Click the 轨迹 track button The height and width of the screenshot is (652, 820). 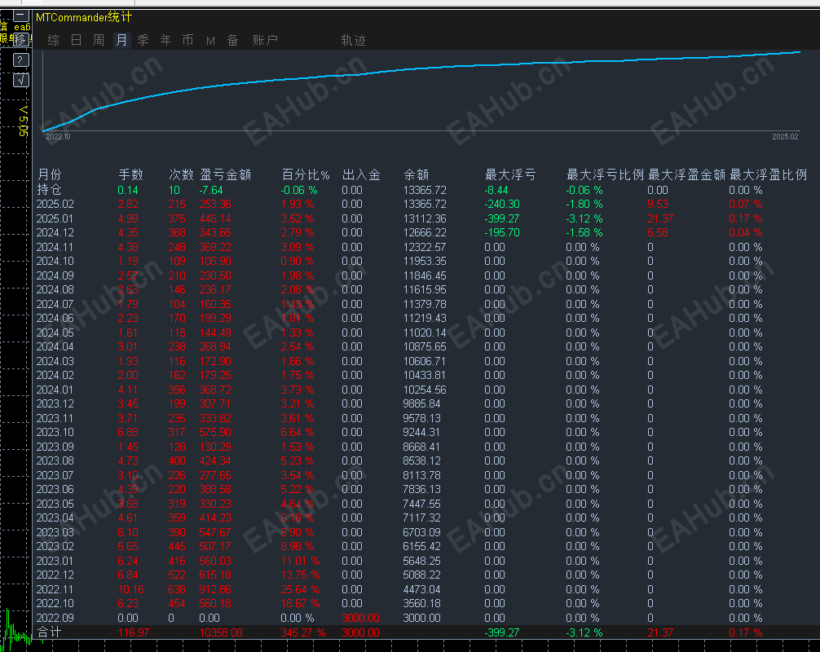click(353, 40)
